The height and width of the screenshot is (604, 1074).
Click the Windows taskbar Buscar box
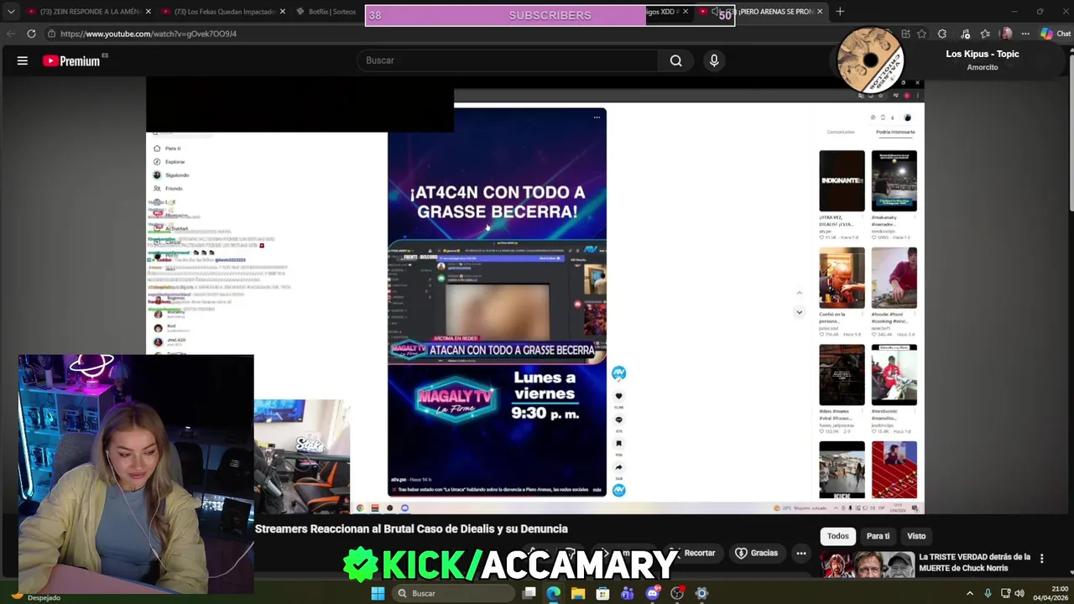click(452, 593)
